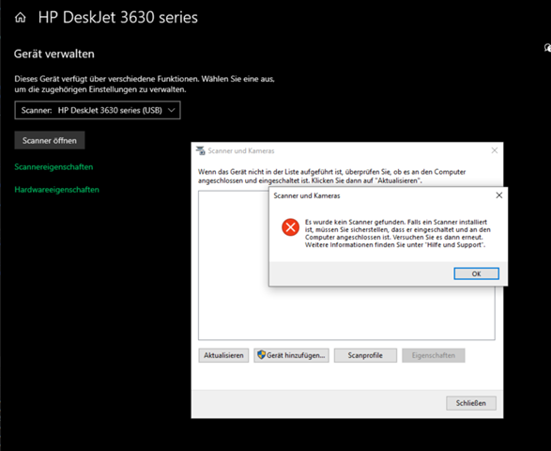Close the background Scanner und Kameras window
Viewport: 551px width, 451px height.
[495, 150]
